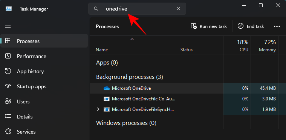Click the 45.4 MB memory value
This screenshot has height=140, width=286.
click(x=268, y=88)
